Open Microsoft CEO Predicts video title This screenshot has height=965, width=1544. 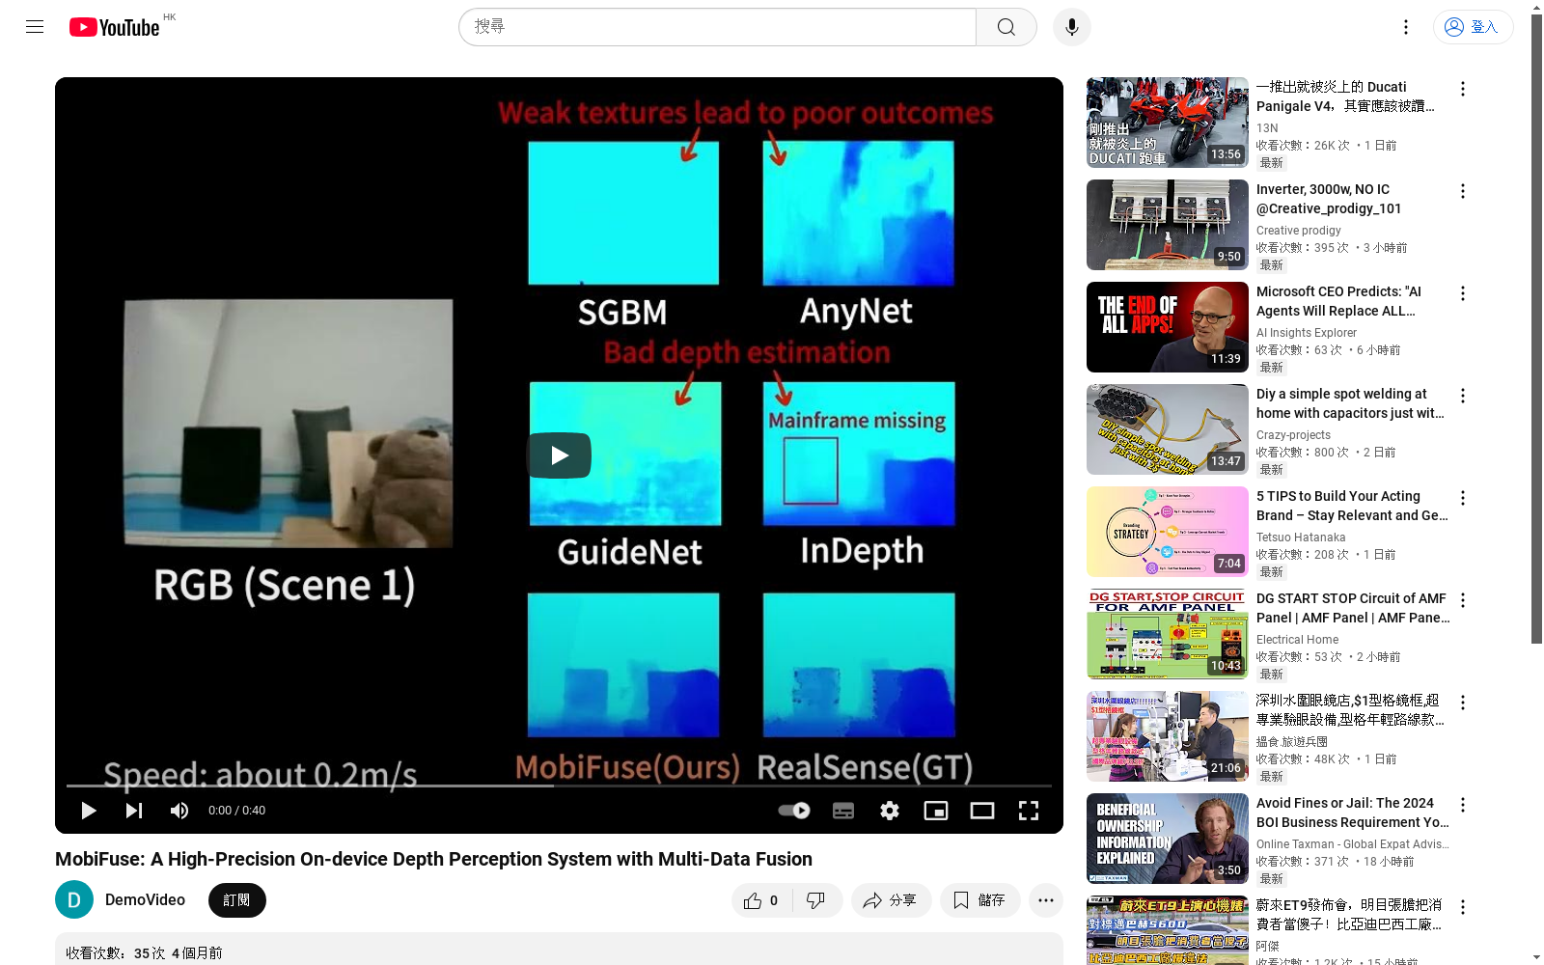[x=1339, y=301]
